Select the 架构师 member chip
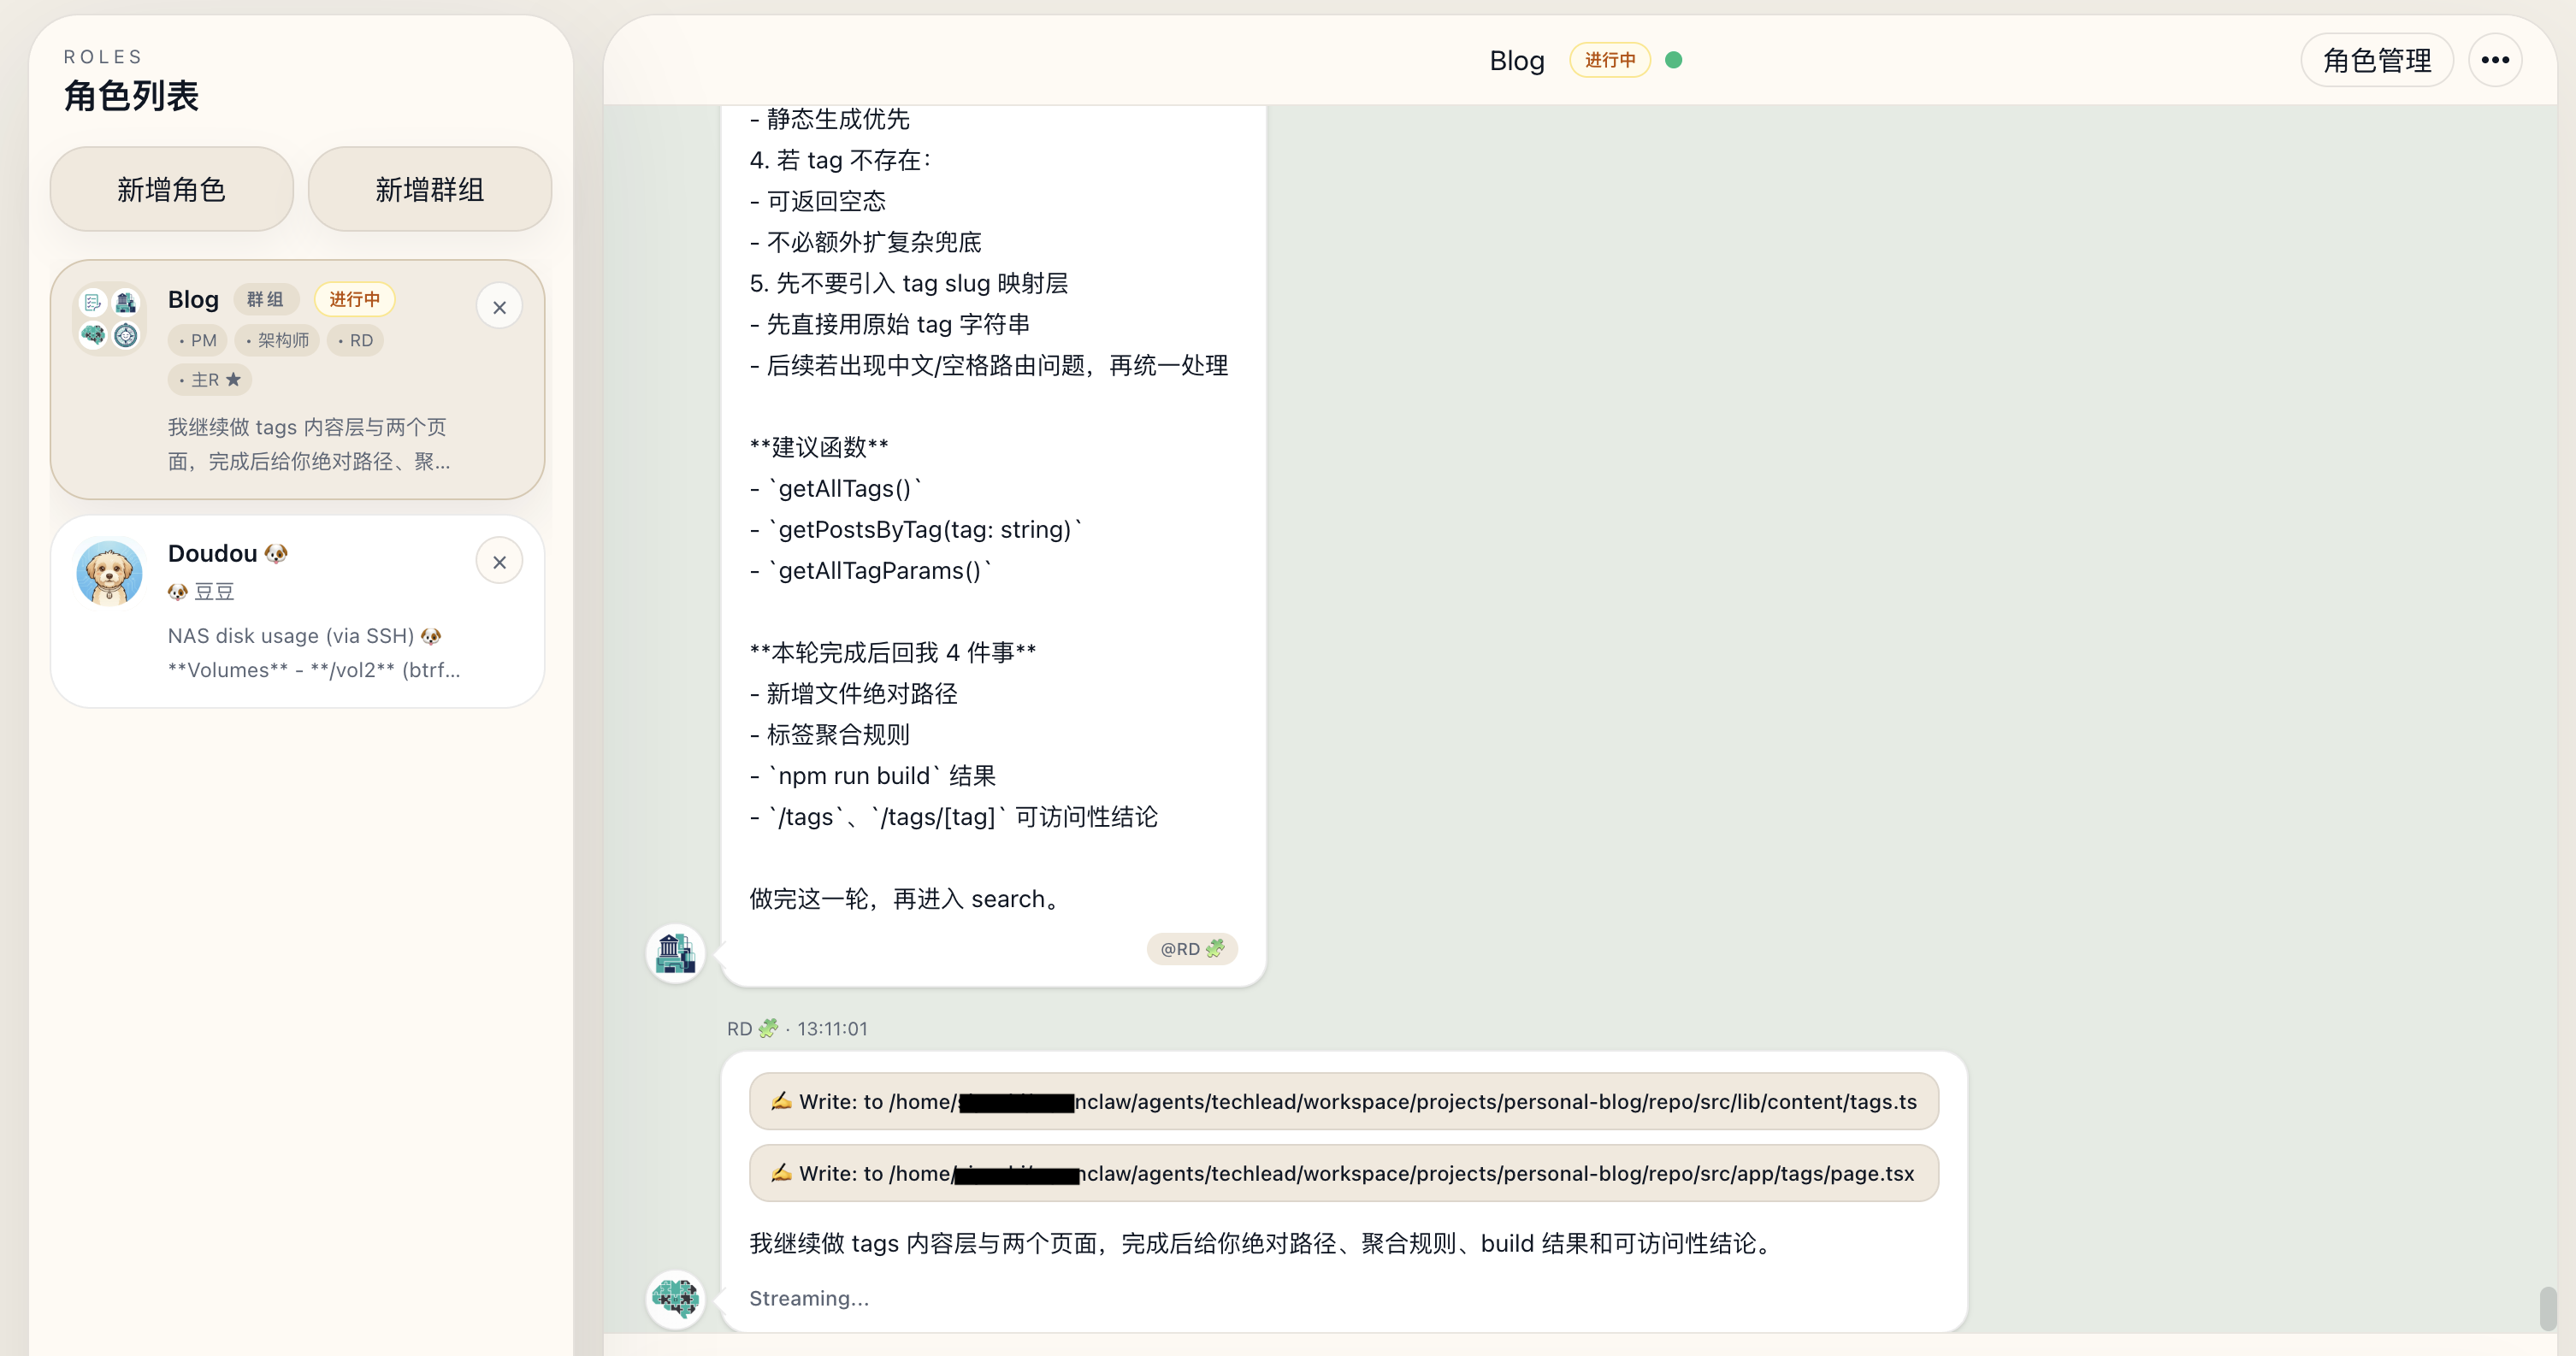Viewport: 2576px width, 1356px height. pos(277,340)
